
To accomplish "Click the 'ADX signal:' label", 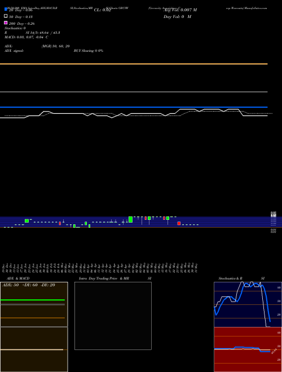I will [14, 51].
